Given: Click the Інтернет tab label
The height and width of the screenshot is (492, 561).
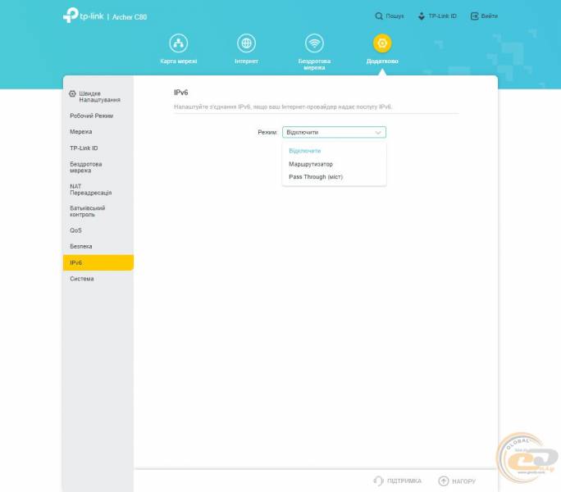Looking at the screenshot, I should tap(246, 61).
